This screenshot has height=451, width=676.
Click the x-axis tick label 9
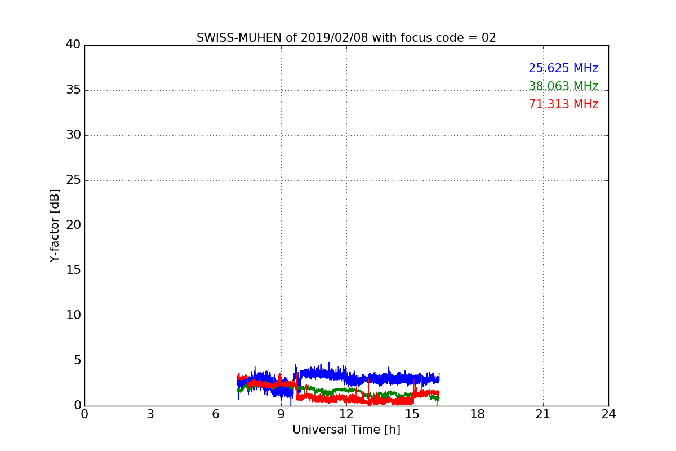coord(281,414)
